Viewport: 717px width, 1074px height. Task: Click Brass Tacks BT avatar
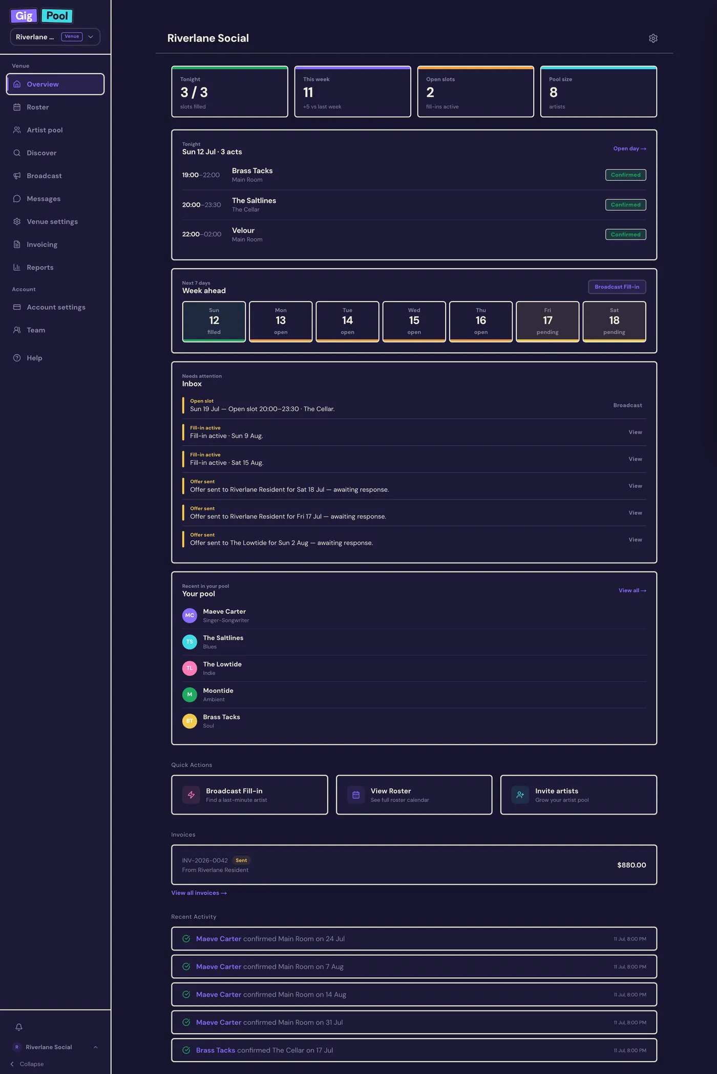point(189,721)
